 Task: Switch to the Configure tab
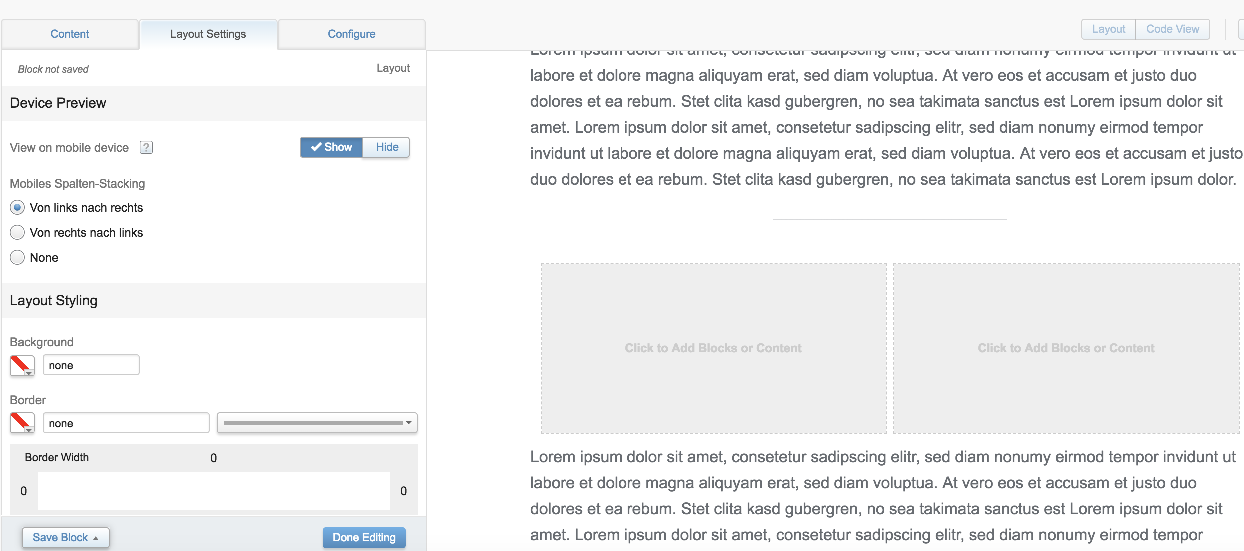tap(351, 33)
